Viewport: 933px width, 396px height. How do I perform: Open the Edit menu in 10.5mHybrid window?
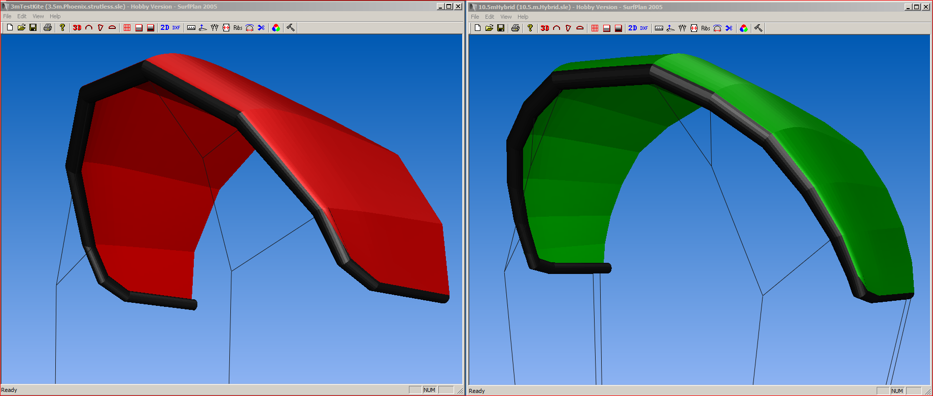coord(490,17)
